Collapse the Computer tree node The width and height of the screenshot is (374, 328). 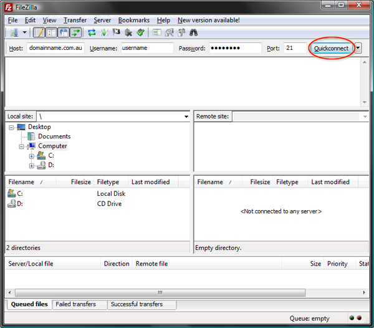[21, 147]
